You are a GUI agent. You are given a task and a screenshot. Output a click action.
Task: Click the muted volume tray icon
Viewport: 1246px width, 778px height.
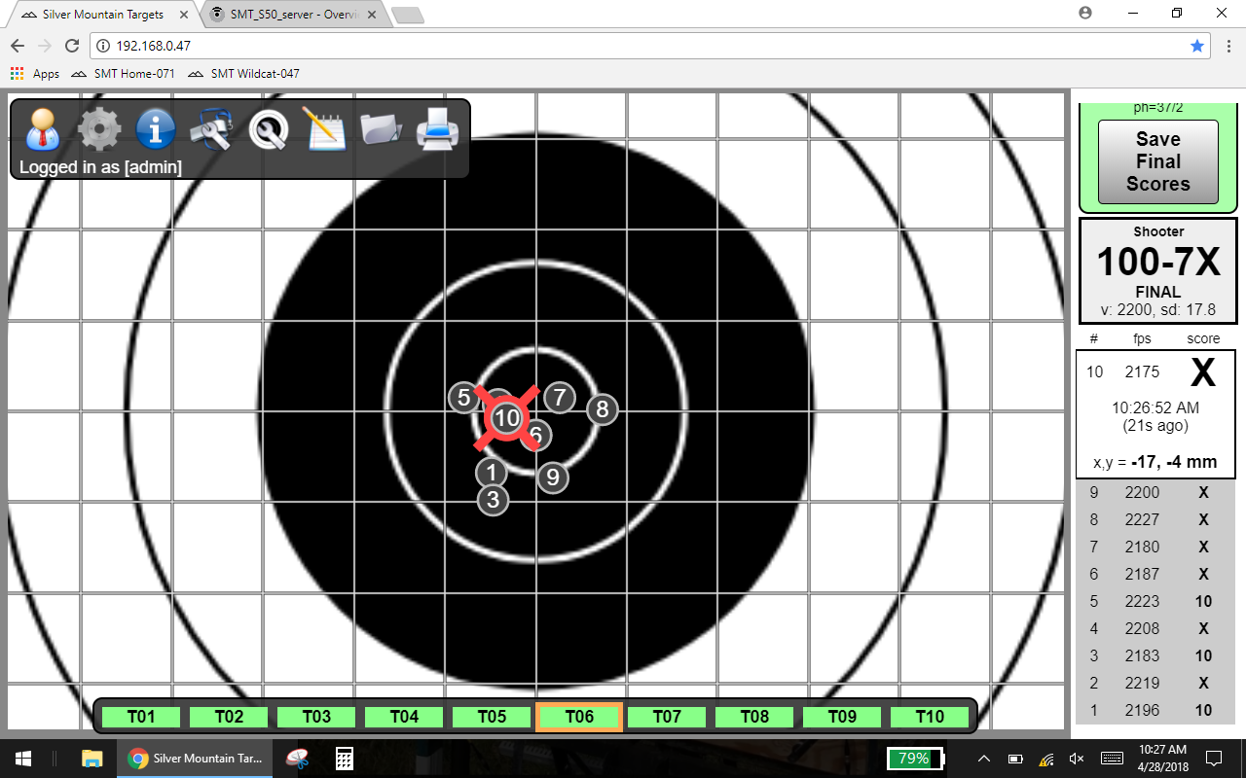1077,759
